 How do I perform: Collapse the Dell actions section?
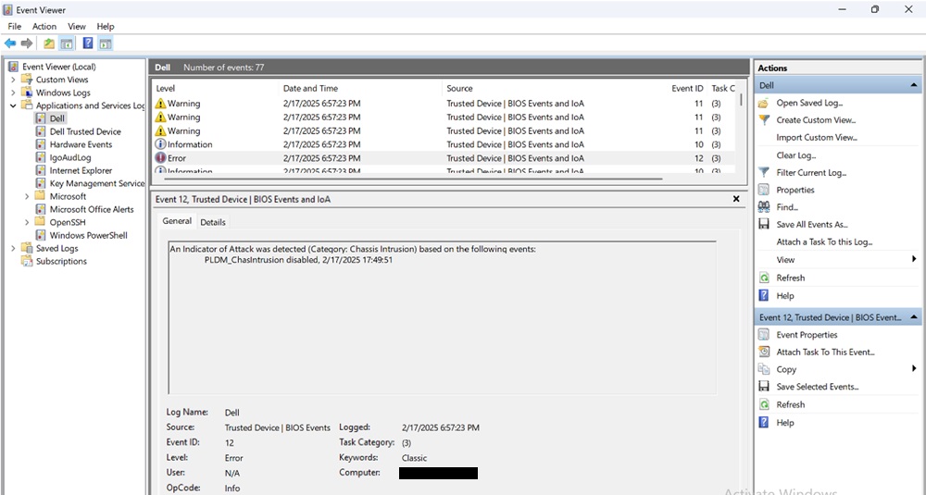914,85
